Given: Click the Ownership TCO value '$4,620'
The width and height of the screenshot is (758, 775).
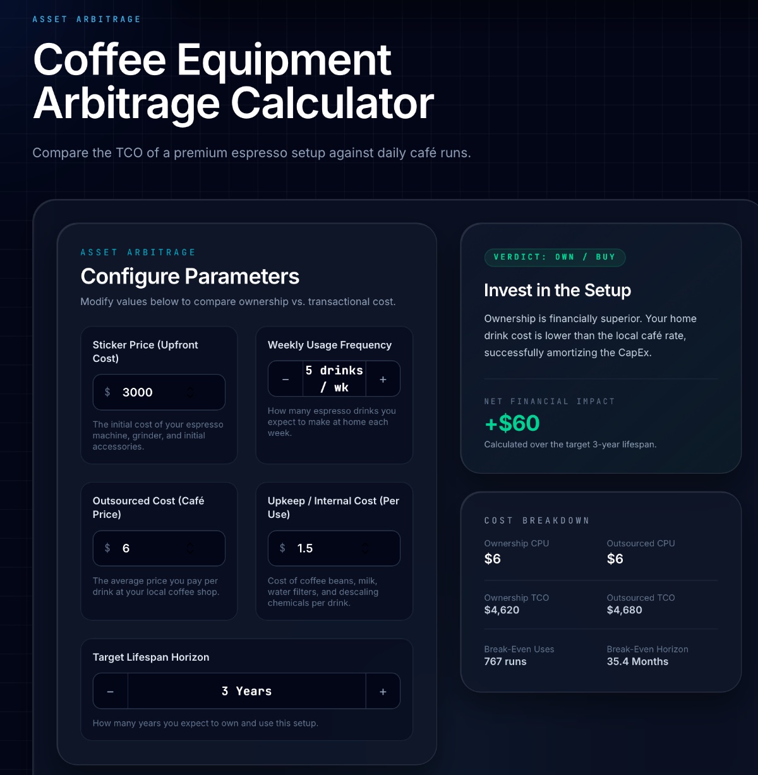Looking at the screenshot, I should [x=502, y=610].
